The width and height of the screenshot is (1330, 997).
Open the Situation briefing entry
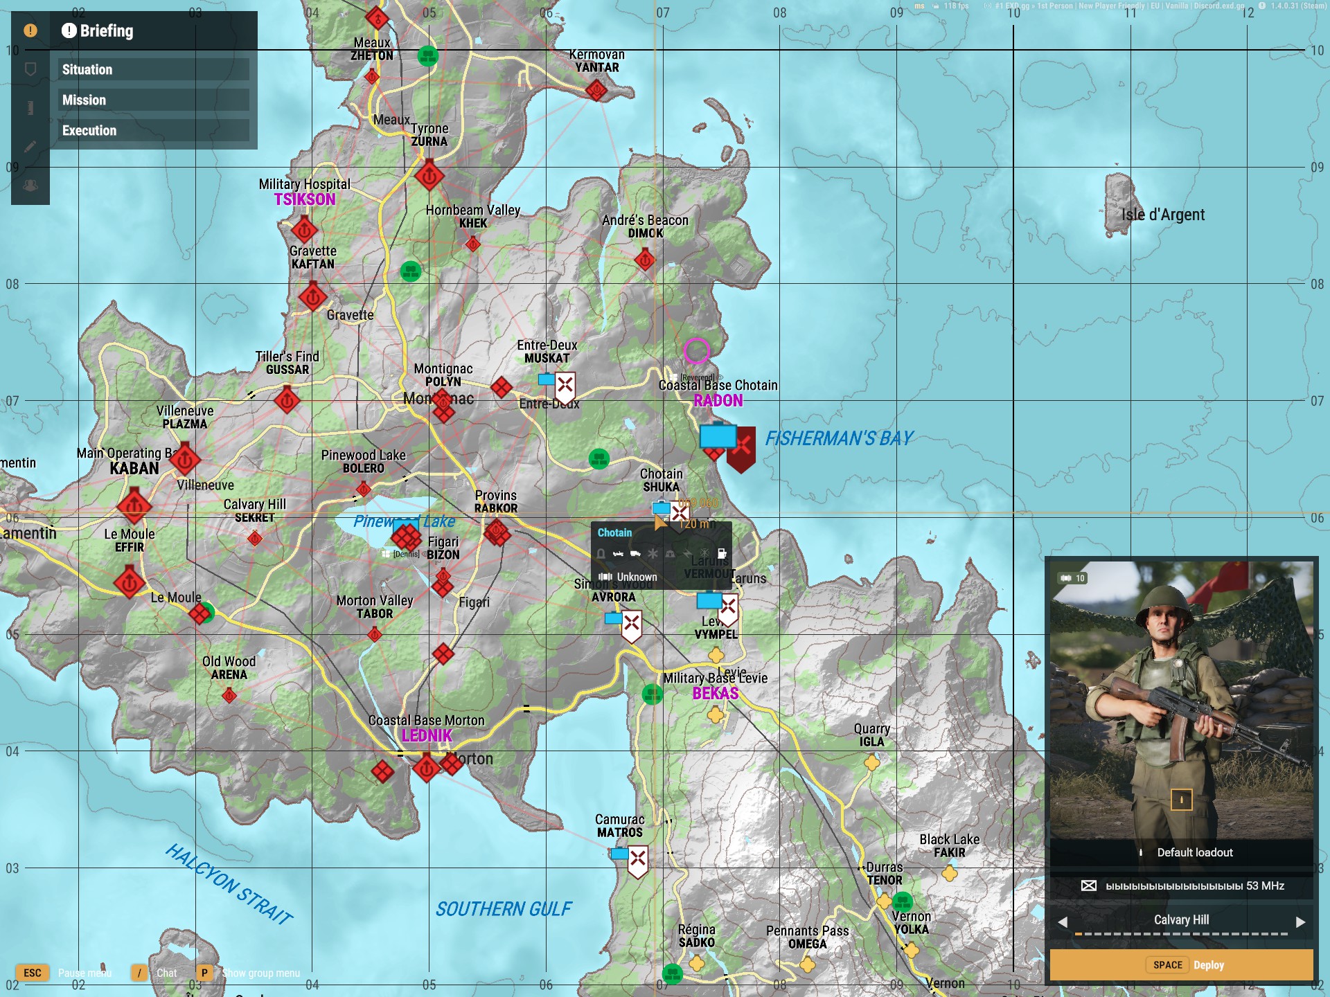click(153, 69)
